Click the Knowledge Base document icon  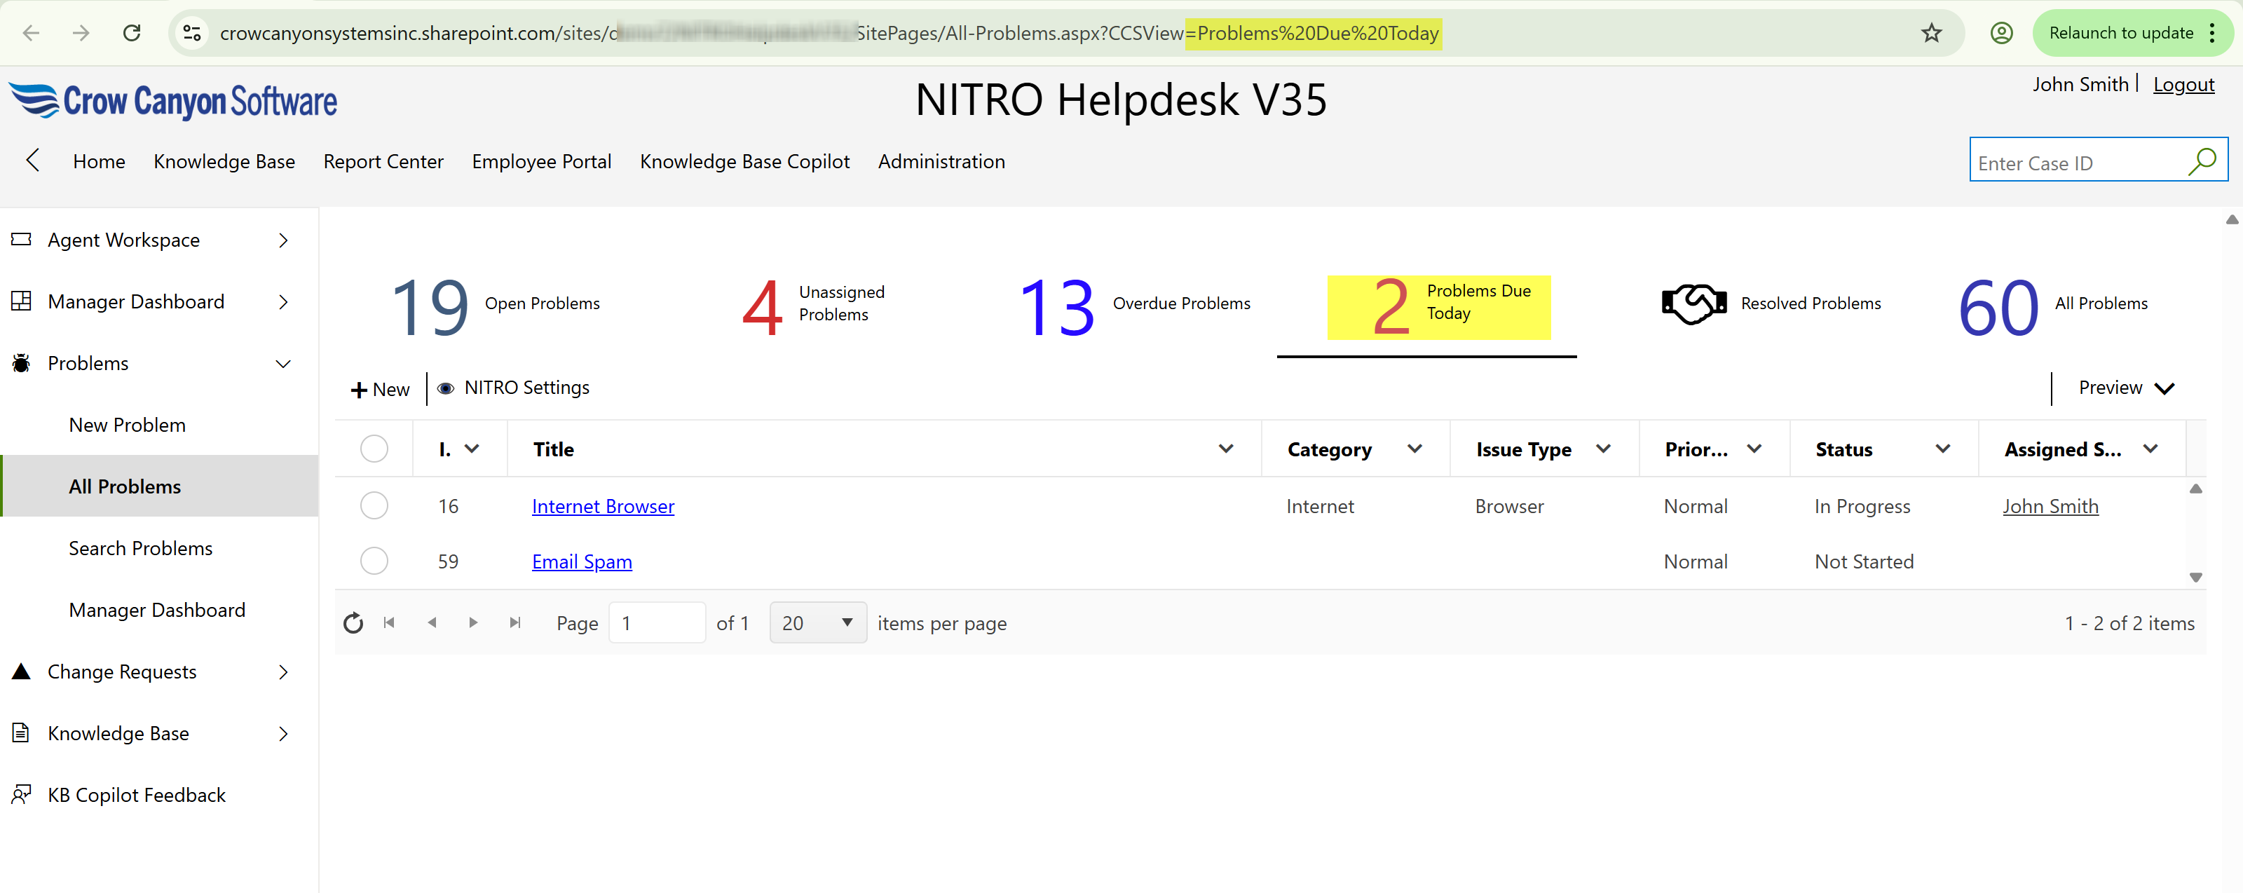(20, 733)
